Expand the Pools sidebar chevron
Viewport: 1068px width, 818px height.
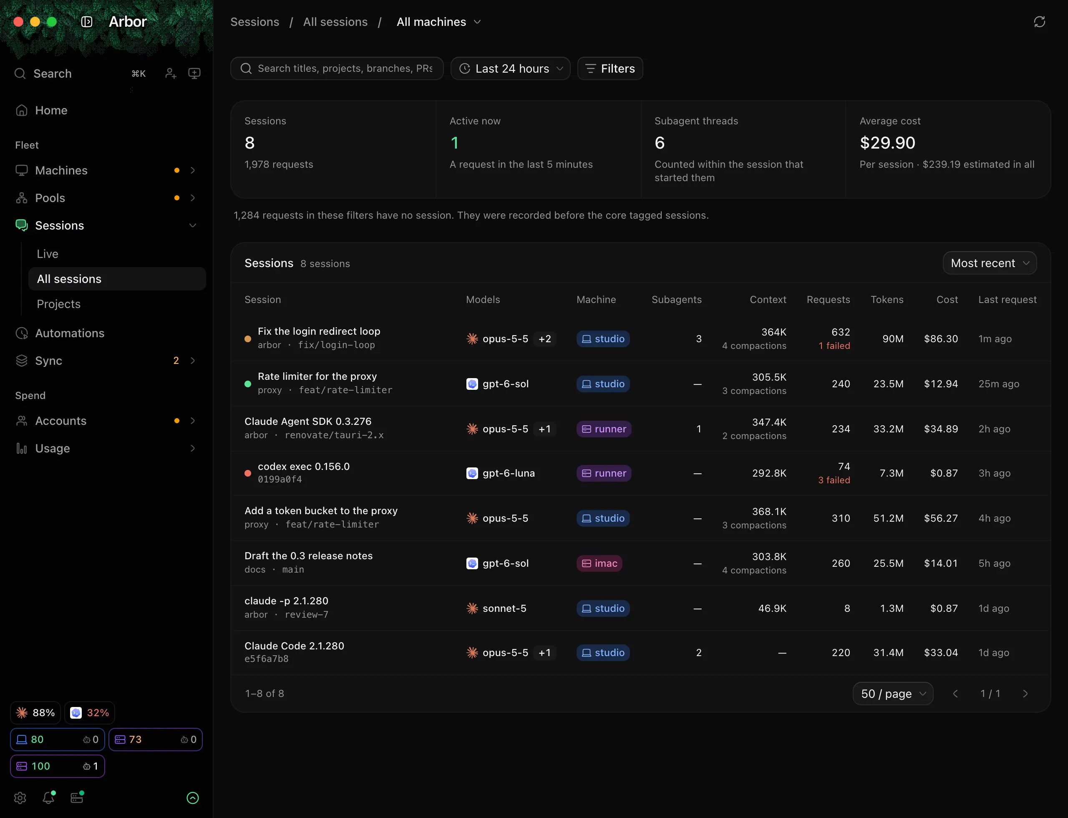(193, 198)
